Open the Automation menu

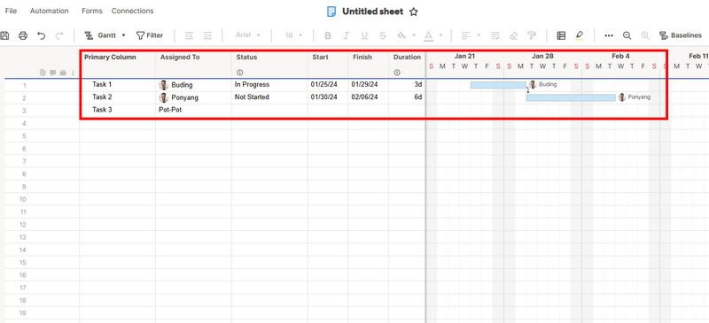50,11
